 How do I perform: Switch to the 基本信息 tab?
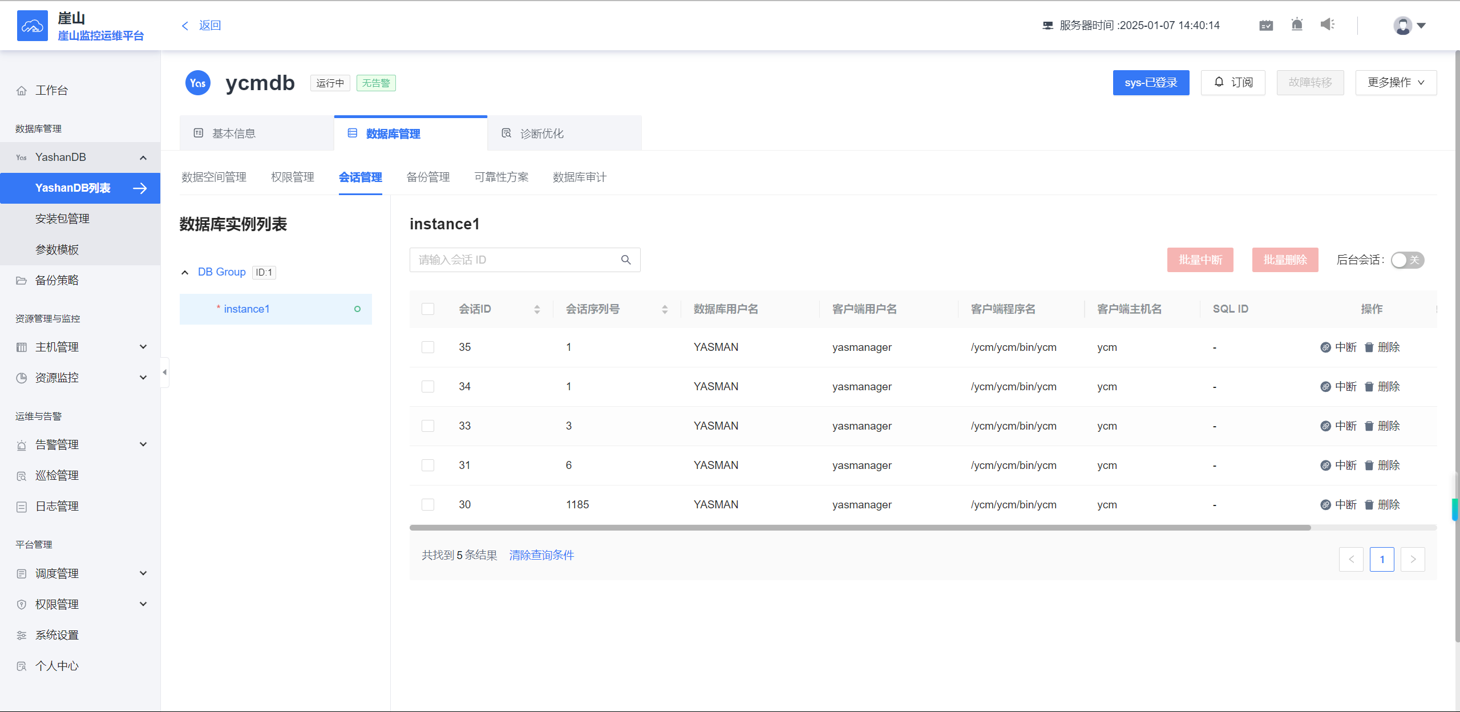257,133
